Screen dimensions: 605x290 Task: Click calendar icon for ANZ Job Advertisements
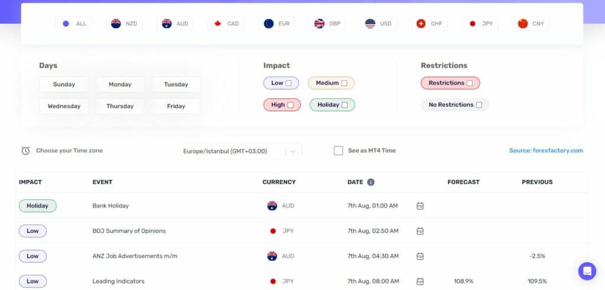[420, 256]
